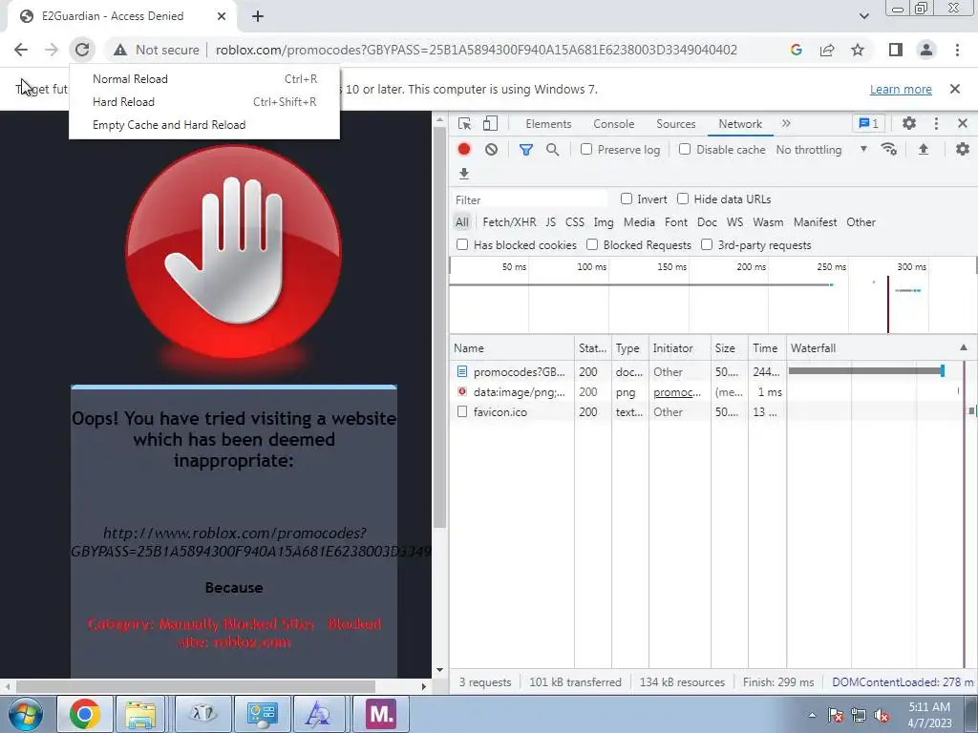Image resolution: width=978 pixels, height=733 pixels.
Task: Open the DevTools settings gear
Action: (909, 123)
